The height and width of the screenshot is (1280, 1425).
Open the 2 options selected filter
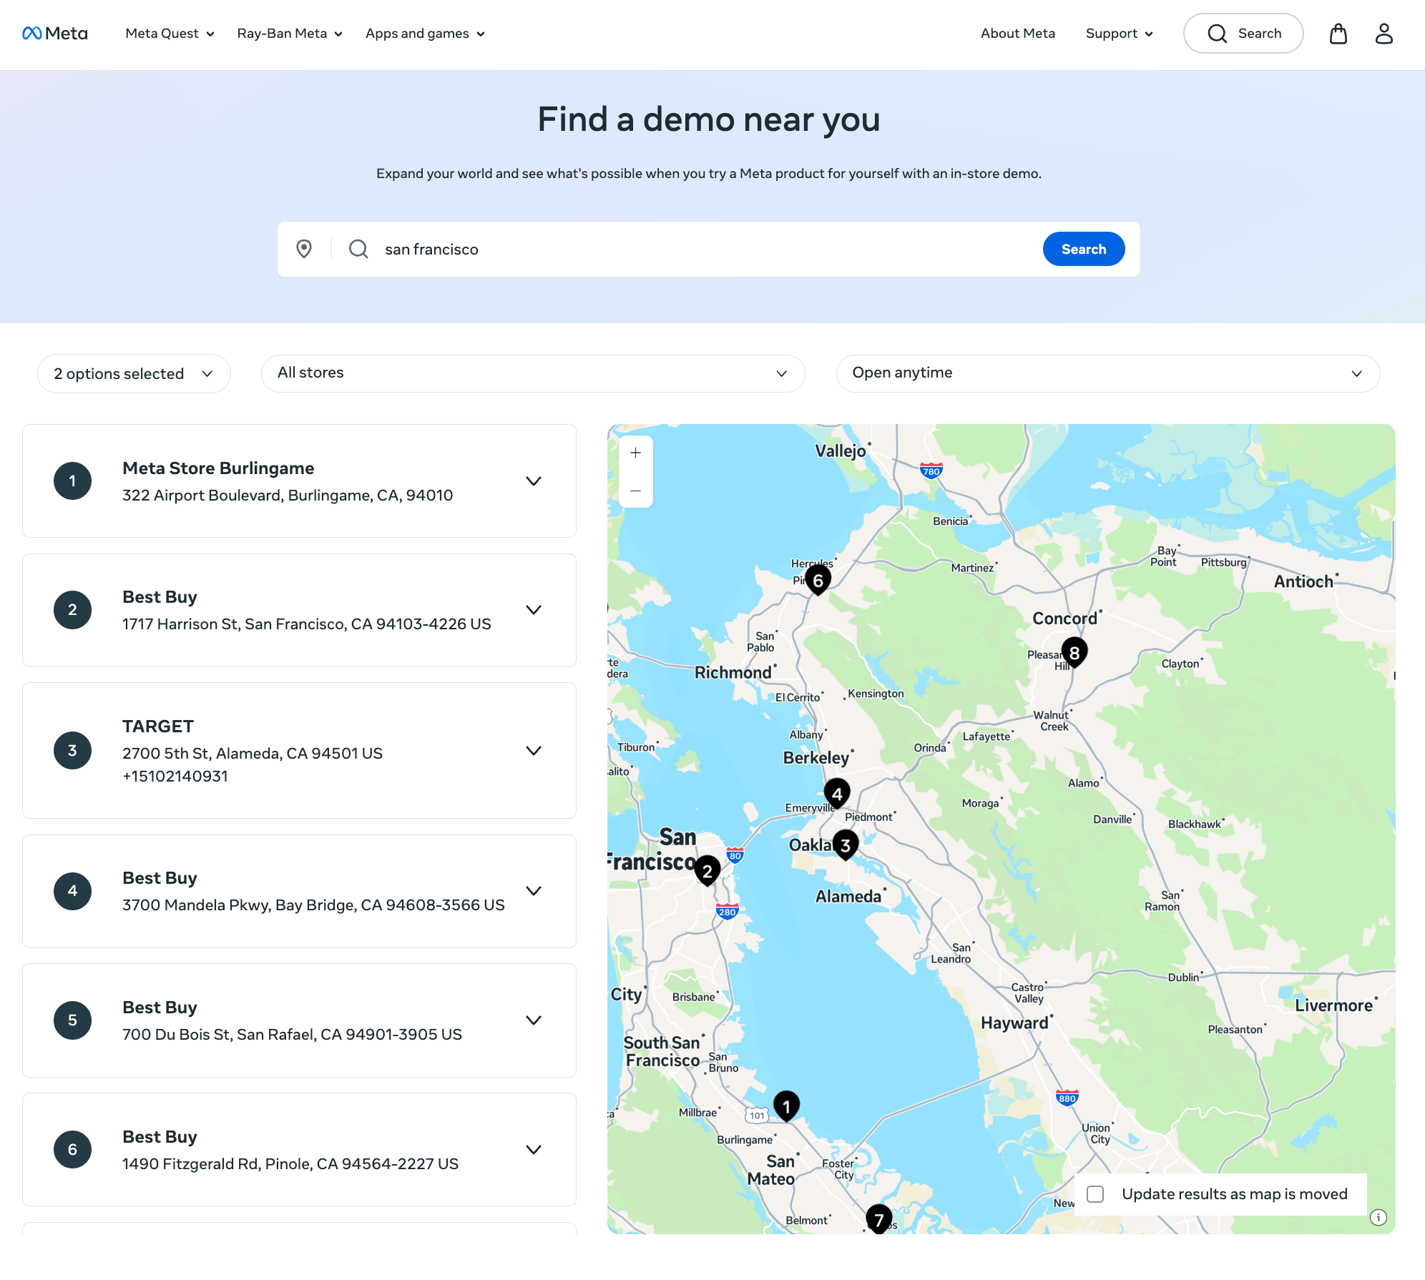point(133,373)
